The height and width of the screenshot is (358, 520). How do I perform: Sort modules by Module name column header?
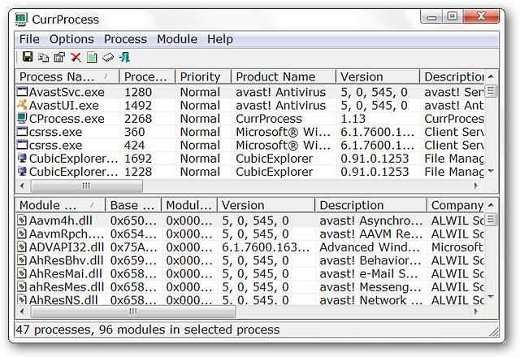[60, 206]
